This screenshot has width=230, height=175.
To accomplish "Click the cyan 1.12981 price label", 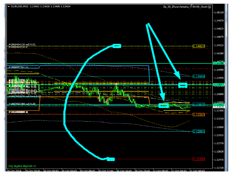I will point(198,132).
